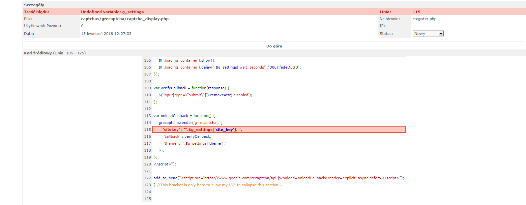
Task: Click code line 116 callback verifyCallback
Action: pyautogui.click(x=188, y=136)
